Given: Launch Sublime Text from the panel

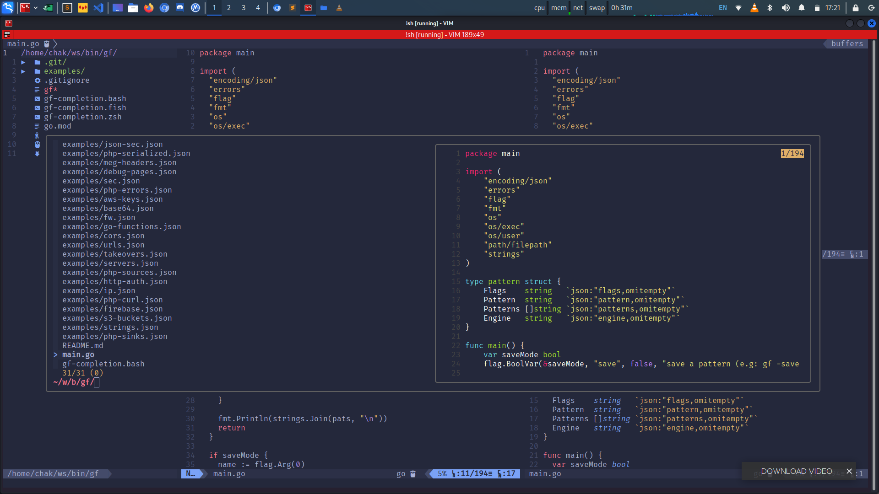Looking at the screenshot, I should click(x=67, y=8).
